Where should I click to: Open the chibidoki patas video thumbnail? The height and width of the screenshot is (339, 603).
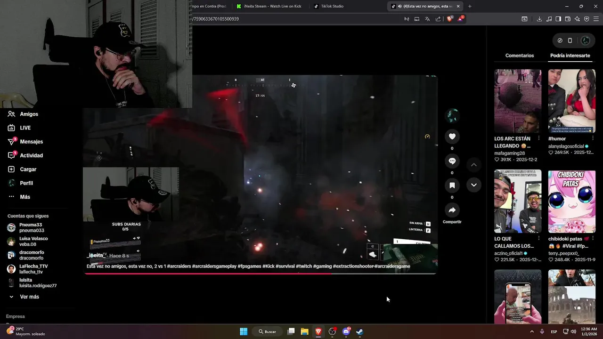(x=572, y=202)
